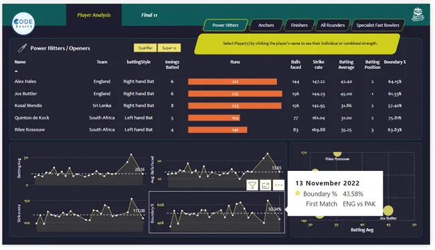The image size is (435, 250).
Task: Switch to the Final 11 tab
Action: 149,15
